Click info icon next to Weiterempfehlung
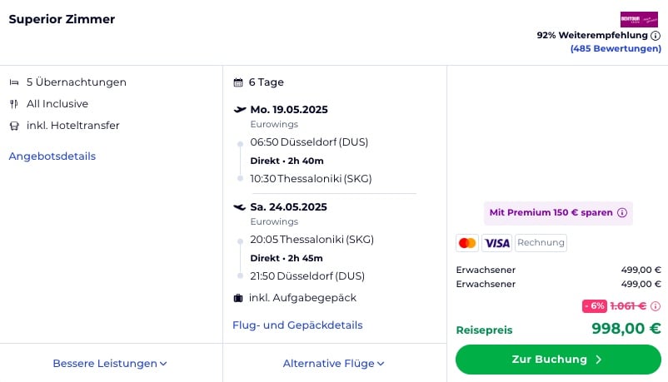Screen dimensions: 668x382 click(656, 36)
